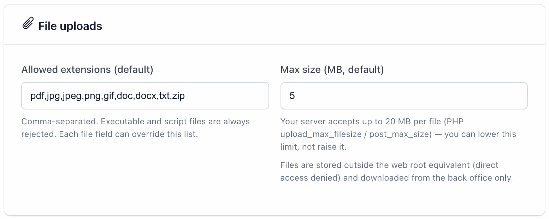Focus the Max size input field
Viewport: 549px width, 219px height.
(404, 96)
